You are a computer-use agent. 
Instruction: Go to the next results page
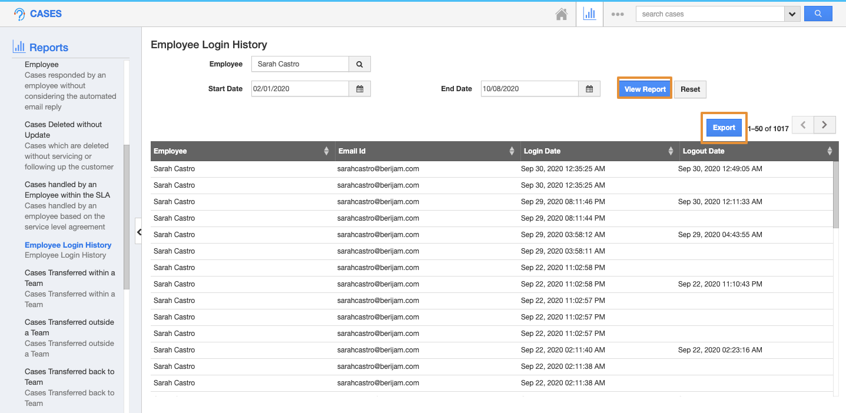[824, 125]
